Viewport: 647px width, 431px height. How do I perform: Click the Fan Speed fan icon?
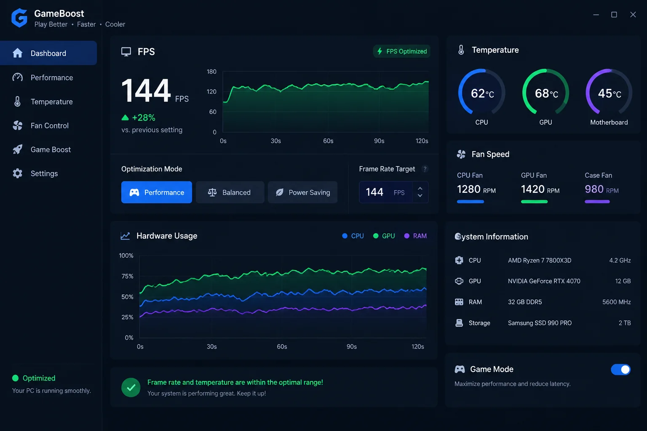pyautogui.click(x=461, y=154)
